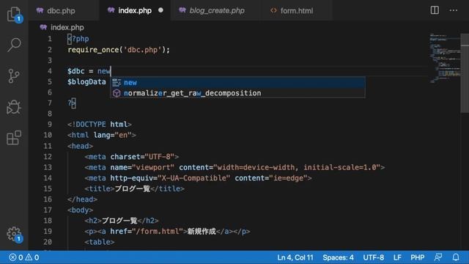Click the vertical editor scrollbar
Viewport: 469px width, 264px height.
465,73
